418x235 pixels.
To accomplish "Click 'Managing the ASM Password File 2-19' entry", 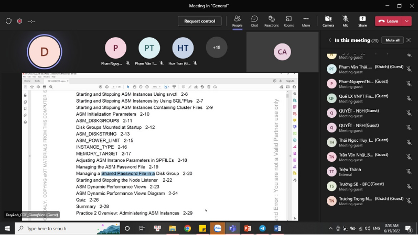I will pyautogui.click(x=117, y=167).
